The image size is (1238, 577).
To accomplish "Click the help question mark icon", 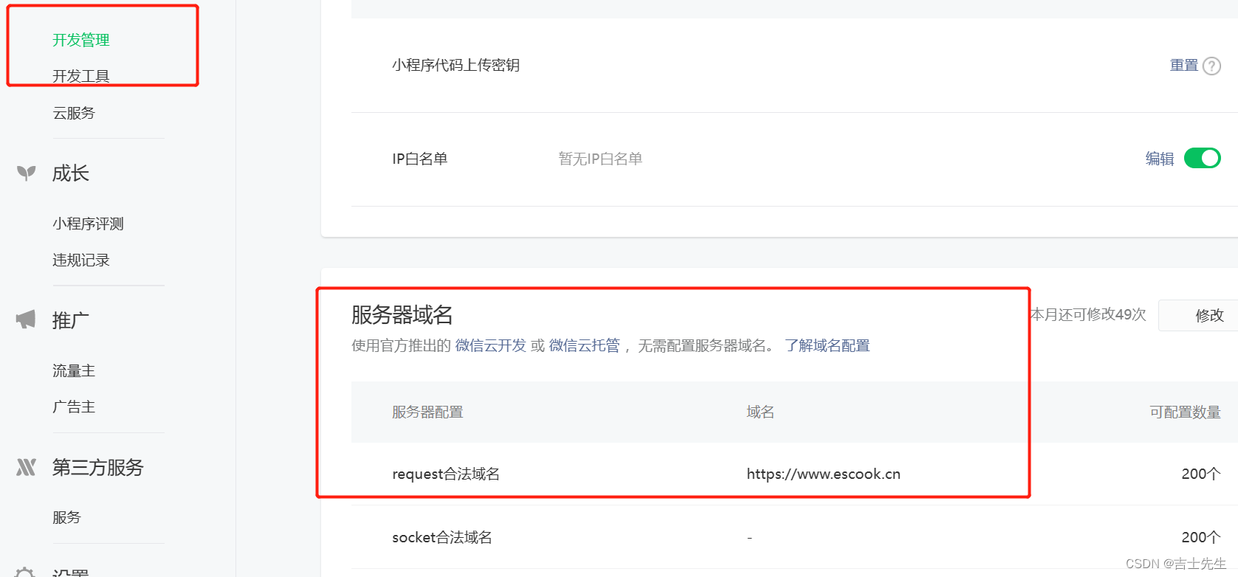I will tap(1211, 66).
